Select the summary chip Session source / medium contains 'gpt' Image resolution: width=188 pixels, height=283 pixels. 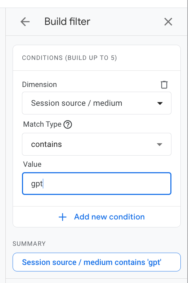(x=97, y=262)
